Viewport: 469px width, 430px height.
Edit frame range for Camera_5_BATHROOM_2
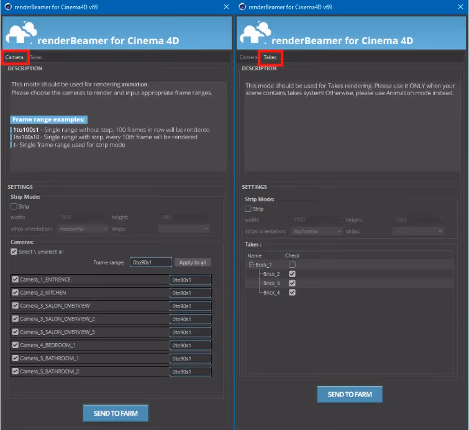point(191,372)
